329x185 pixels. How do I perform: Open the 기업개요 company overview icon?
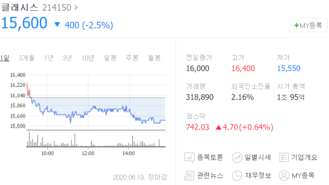coord(284,157)
